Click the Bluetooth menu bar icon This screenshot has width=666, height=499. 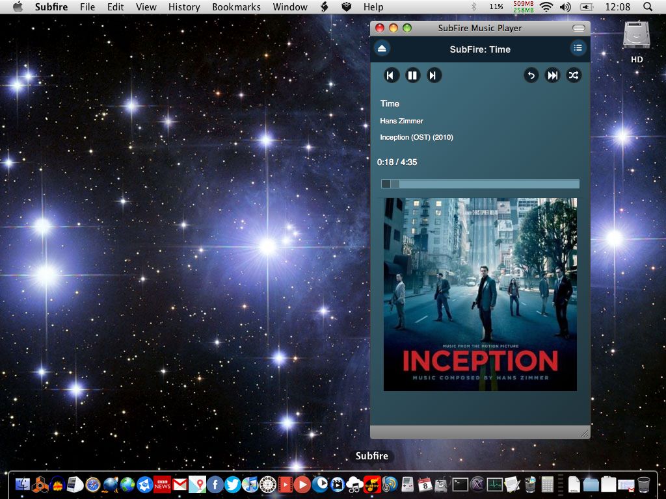pyautogui.click(x=474, y=6)
